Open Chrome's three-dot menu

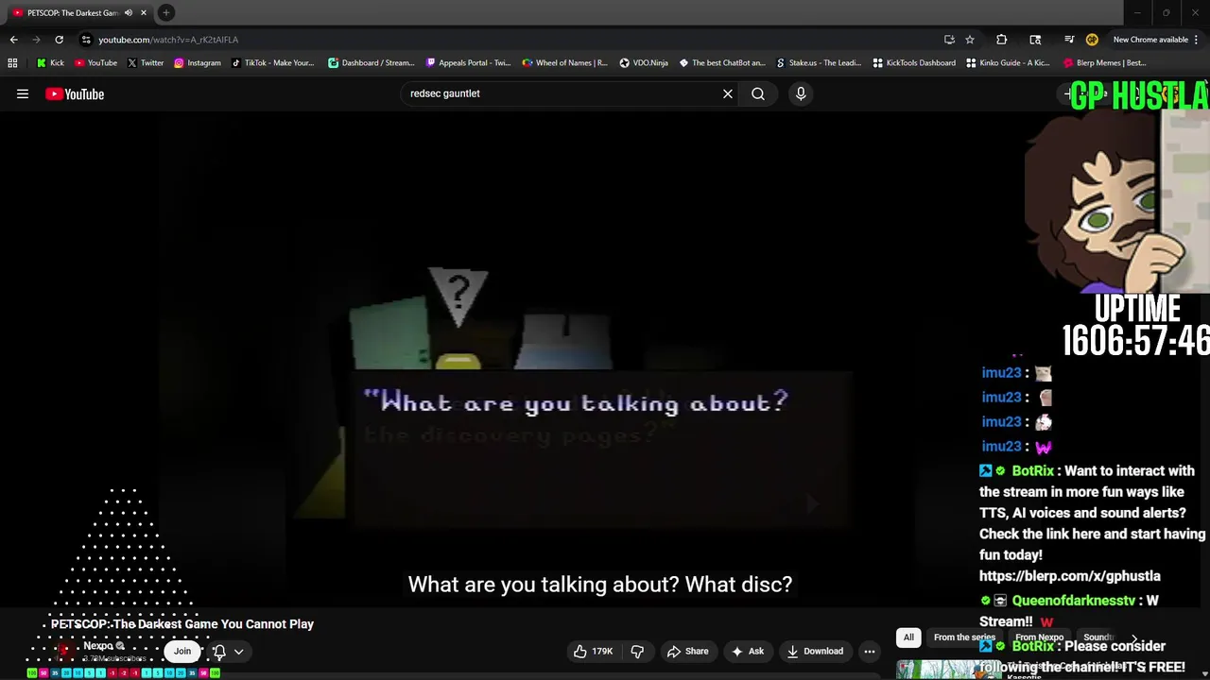point(1197,40)
